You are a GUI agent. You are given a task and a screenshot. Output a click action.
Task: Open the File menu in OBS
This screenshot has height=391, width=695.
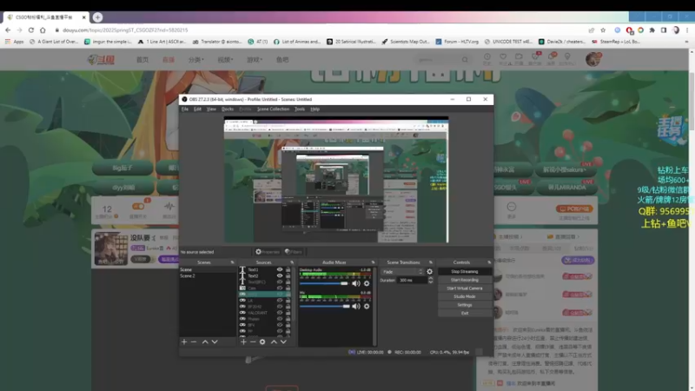(185, 109)
